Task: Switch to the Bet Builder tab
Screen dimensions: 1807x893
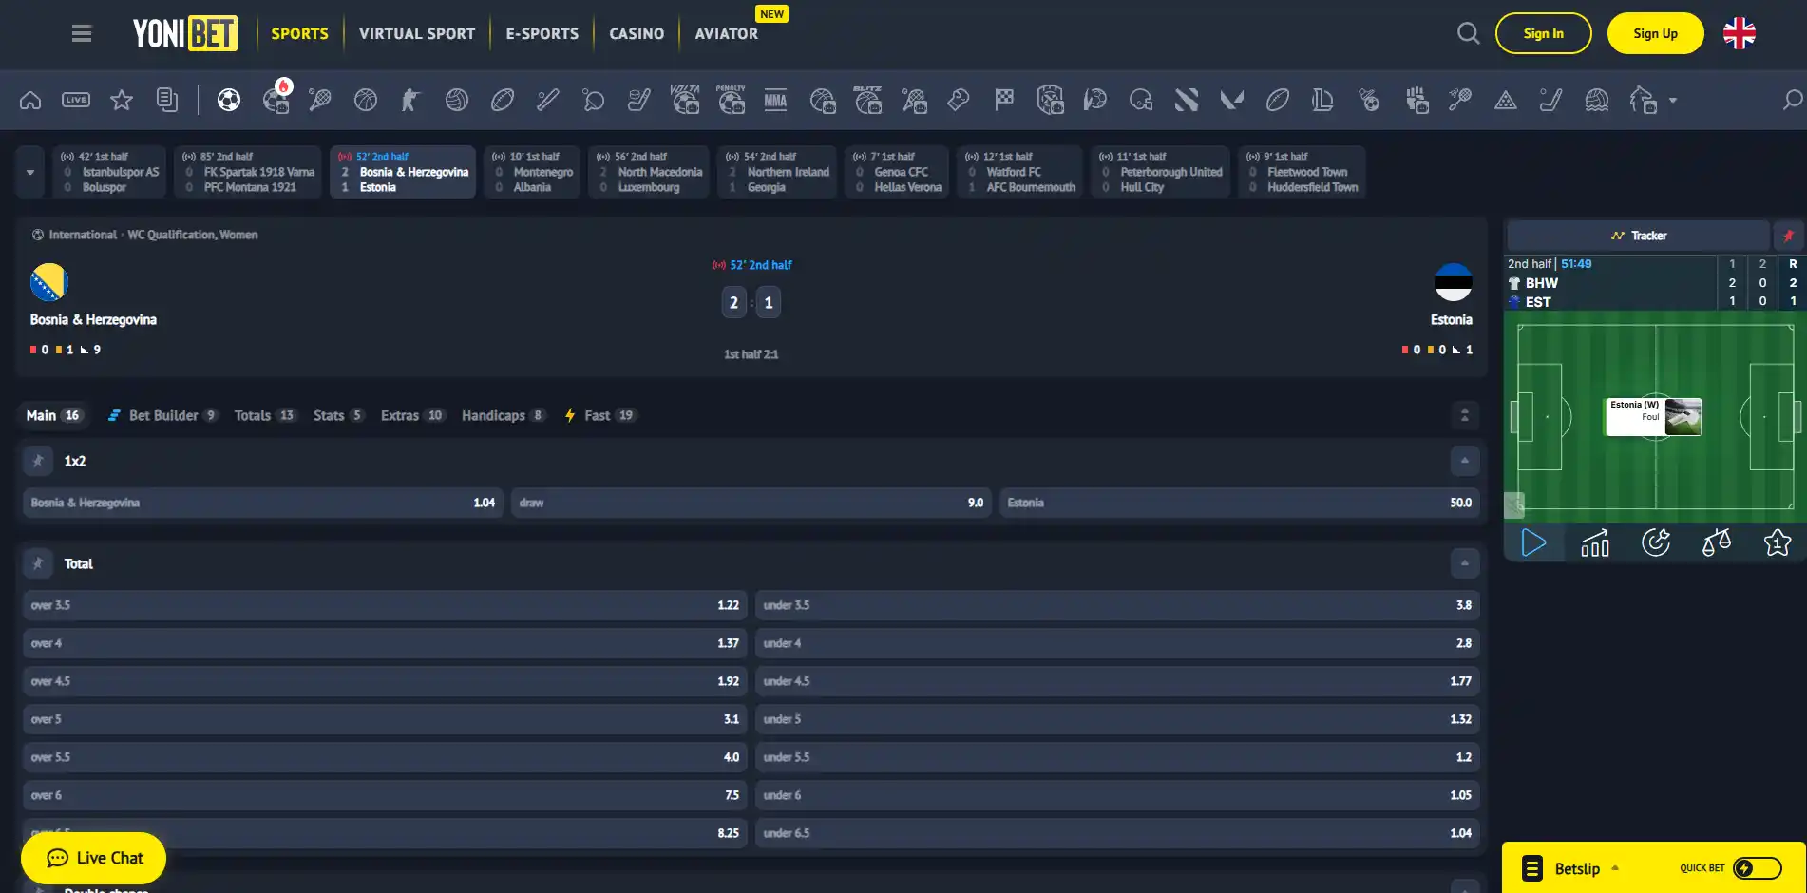Action: [162, 415]
